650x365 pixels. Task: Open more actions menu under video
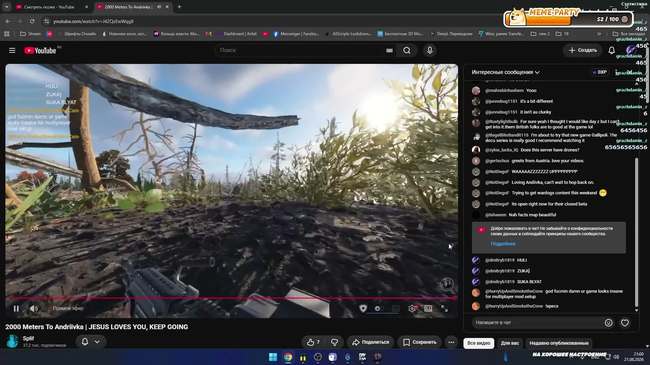(x=451, y=342)
